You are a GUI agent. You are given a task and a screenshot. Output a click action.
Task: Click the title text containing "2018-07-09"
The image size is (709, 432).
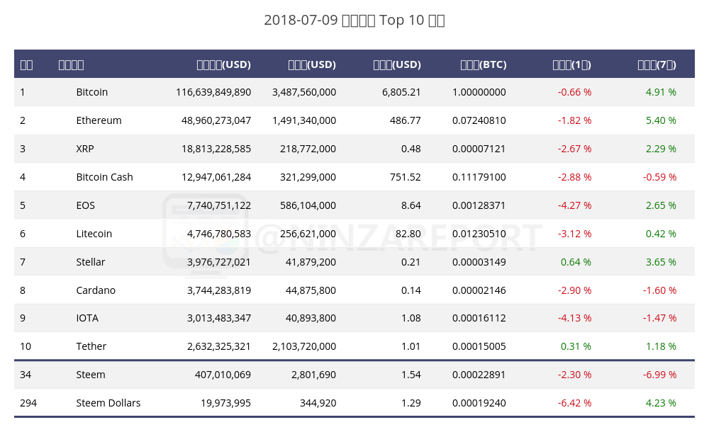pyautogui.click(x=354, y=21)
